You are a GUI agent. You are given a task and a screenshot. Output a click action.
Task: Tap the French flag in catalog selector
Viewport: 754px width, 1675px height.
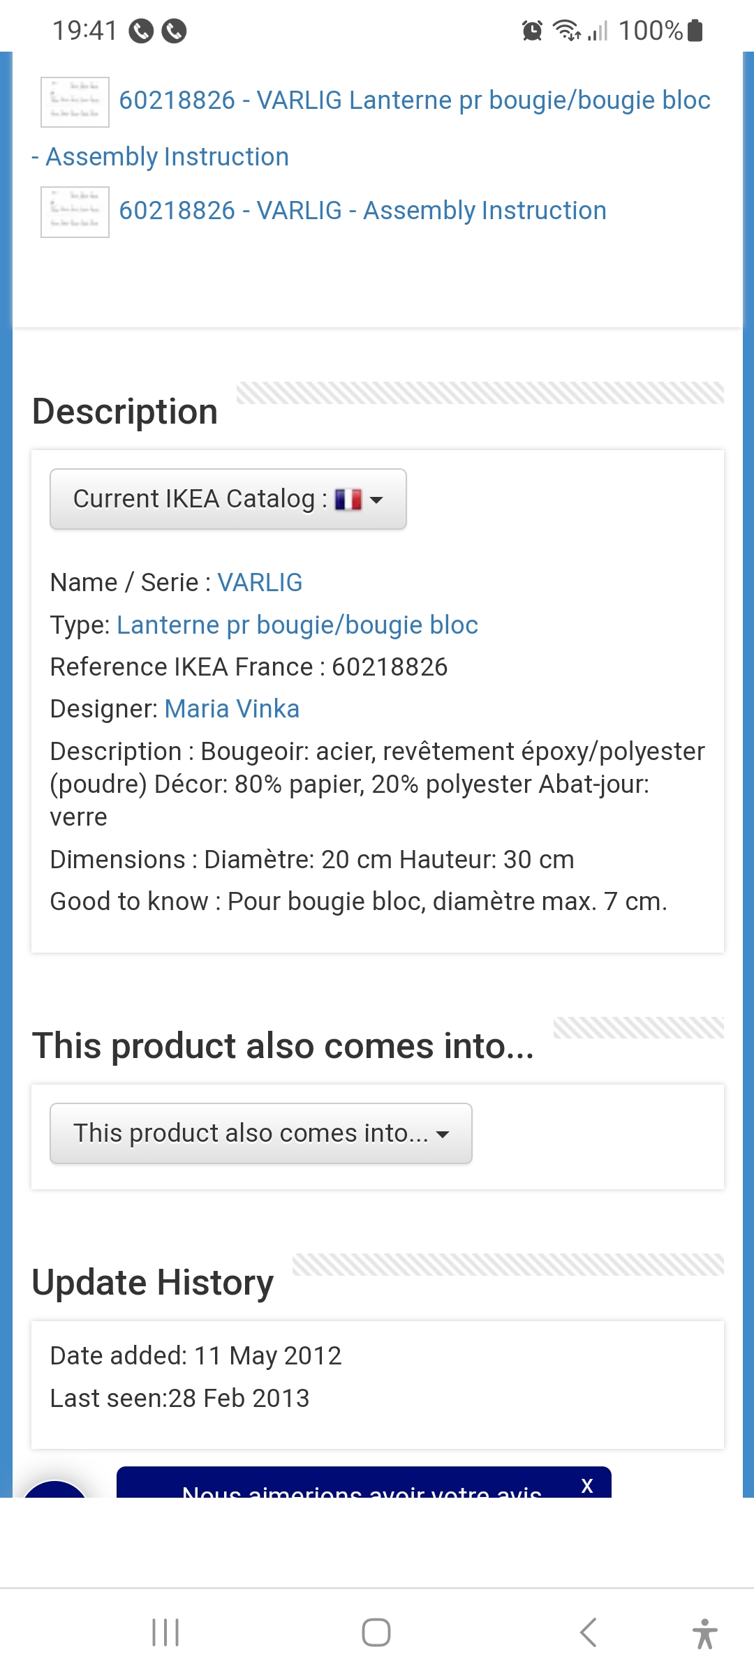[x=348, y=499]
